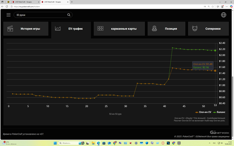This screenshot has height=146, width=234.
Task: Open the pinned yellow bee browser tab
Action: coord(8,2)
